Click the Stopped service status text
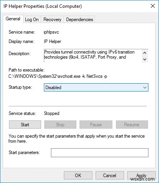The image size is (159, 183). click(x=52, y=113)
